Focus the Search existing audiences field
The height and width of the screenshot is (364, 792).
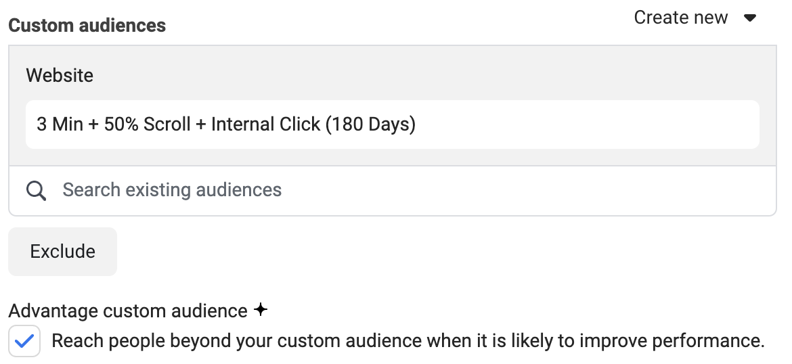tap(393, 190)
